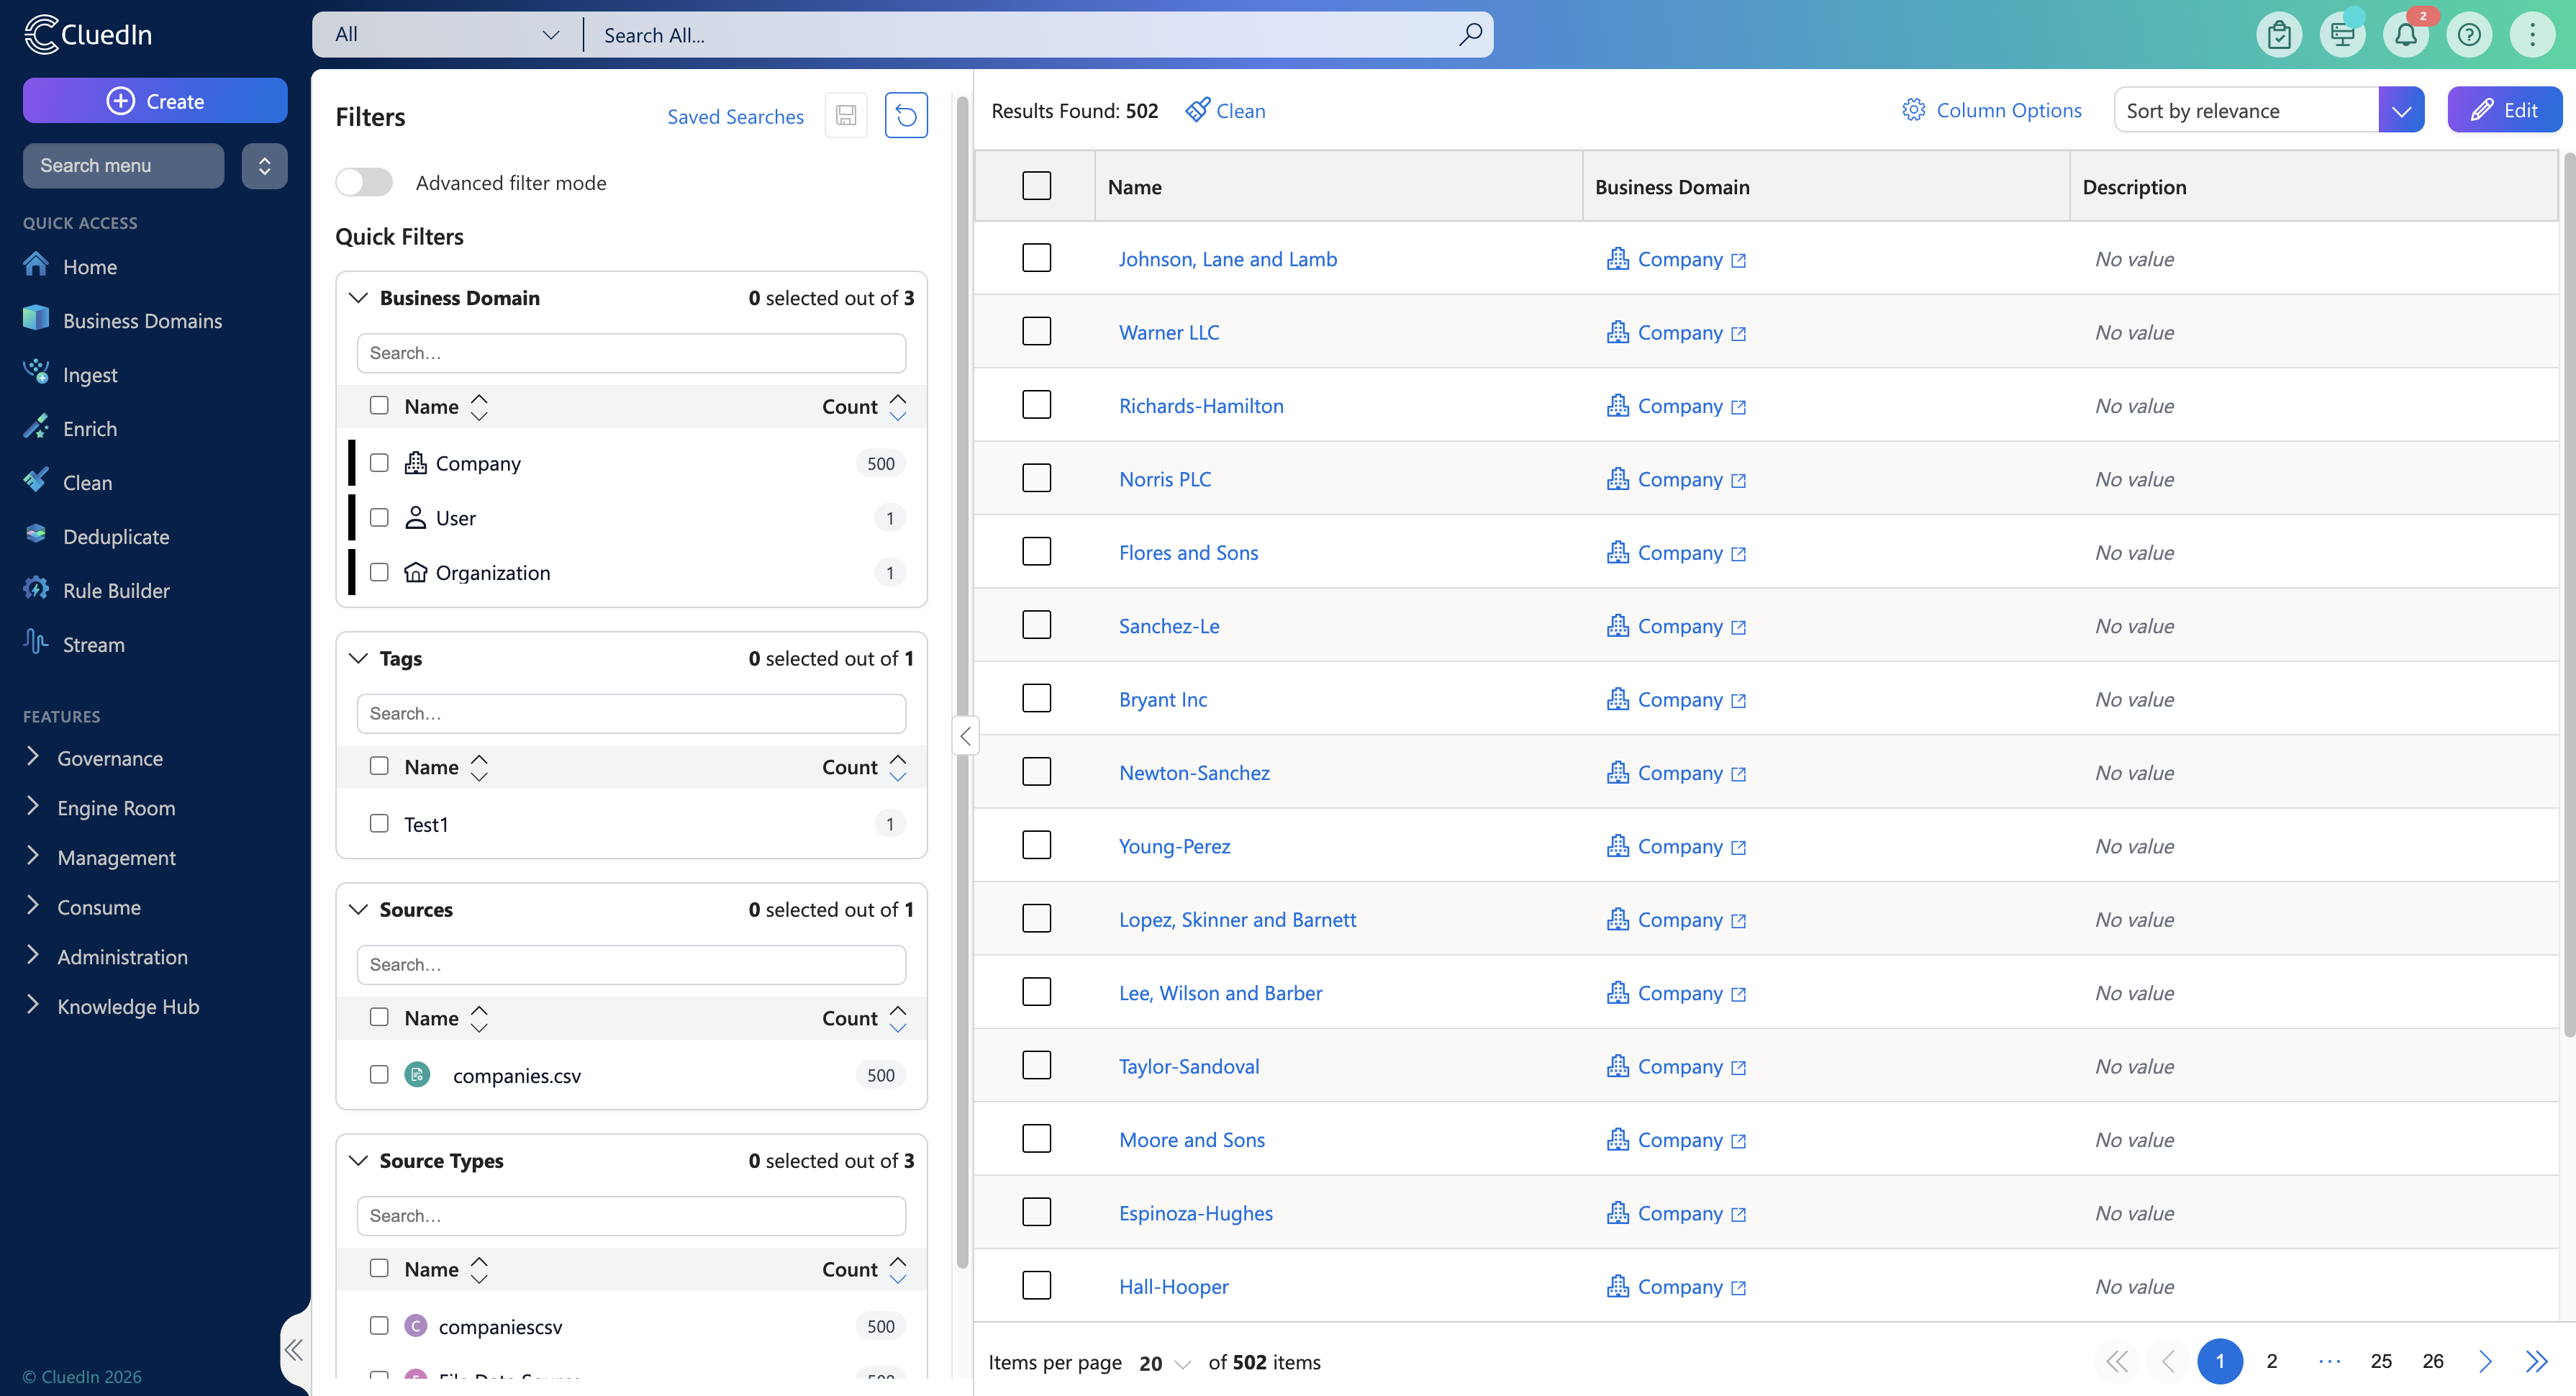Collapse the sidebar with double chevron icon
This screenshot has height=1396, width=2576.
293,1350
